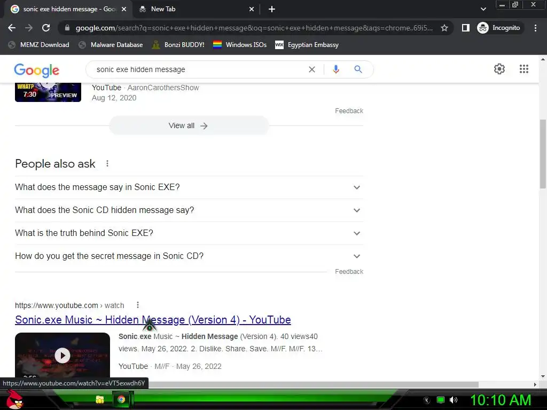The height and width of the screenshot is (410, 547).
Task: Reload the current Google search page
Action: tap(46, 28)
